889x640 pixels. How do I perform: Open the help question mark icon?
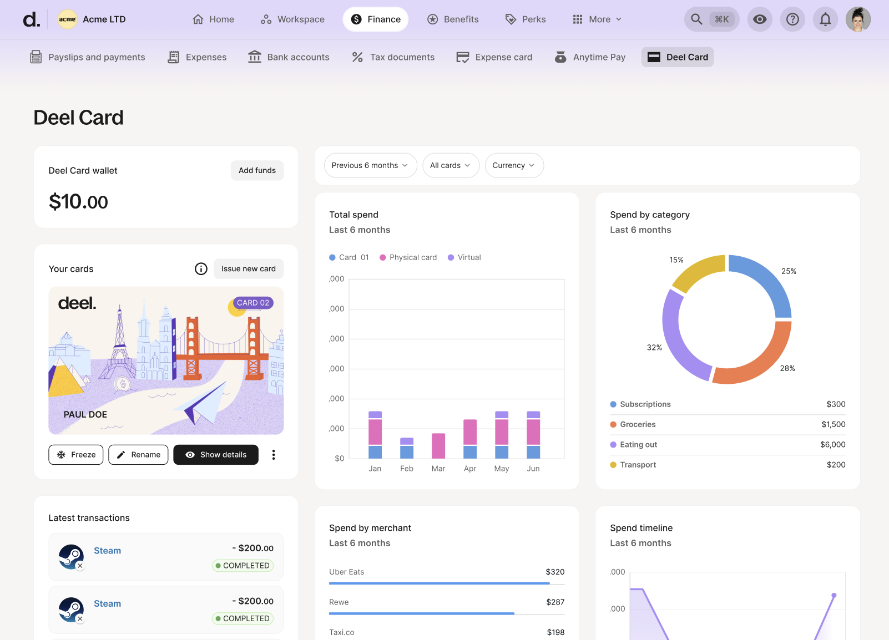(792, 19)
